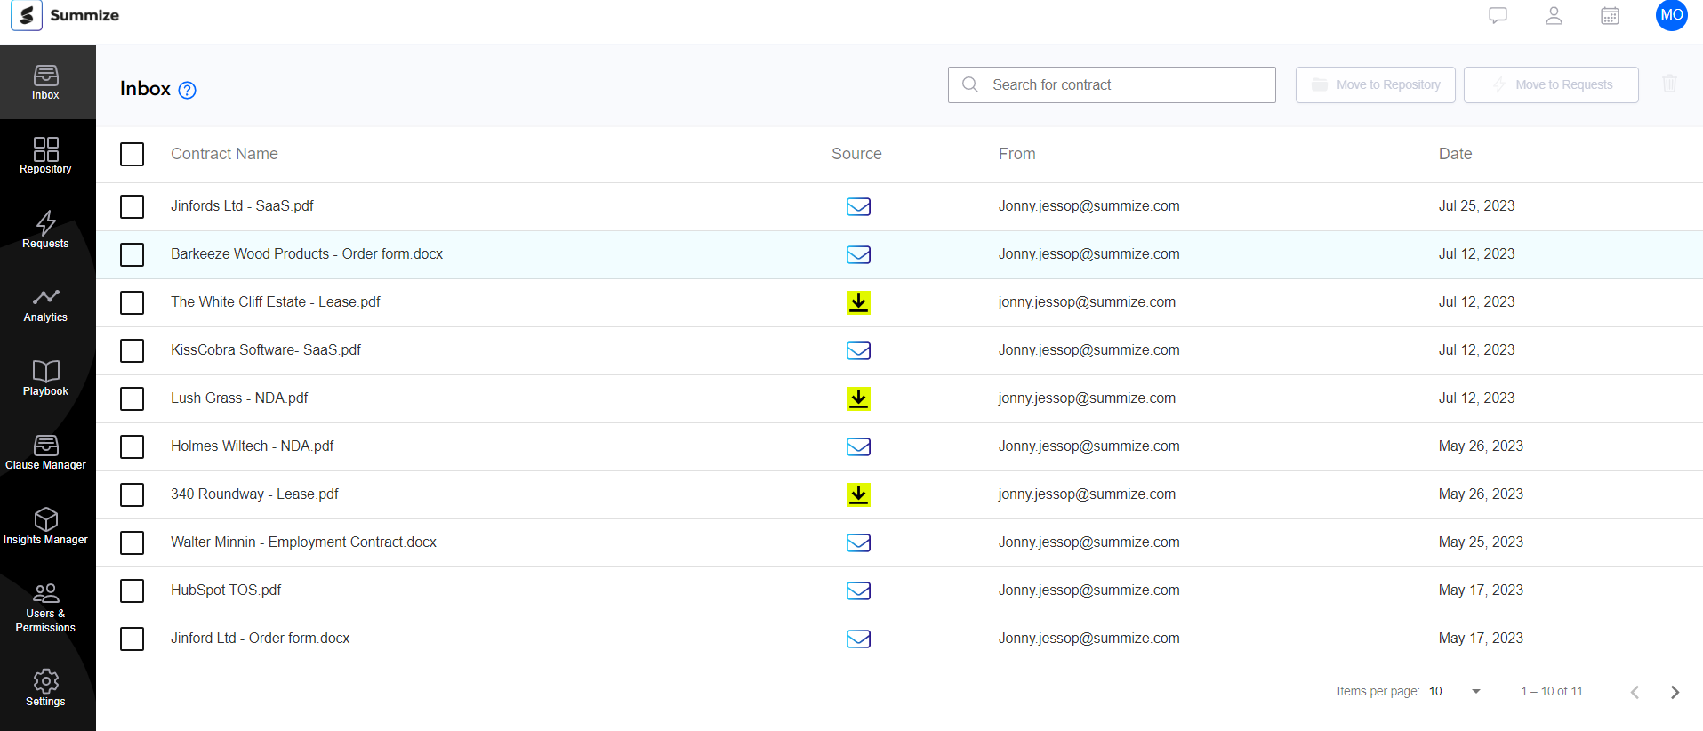
Task: Open the items per page dropdown
Action: 1456,691
